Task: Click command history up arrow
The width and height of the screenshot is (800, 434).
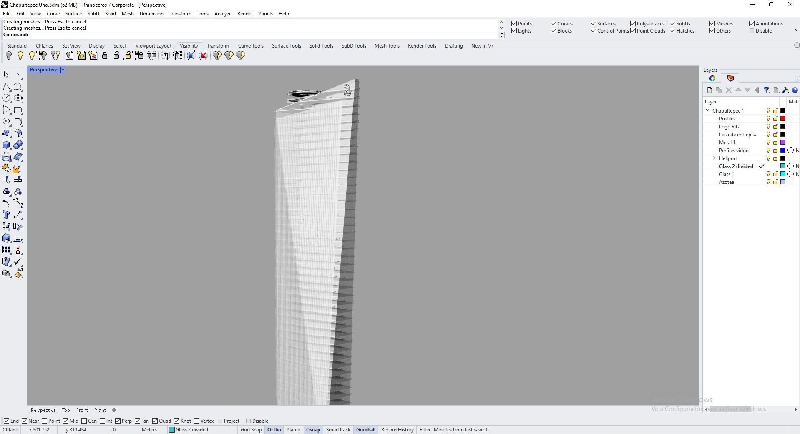Action: click(501, 22)
